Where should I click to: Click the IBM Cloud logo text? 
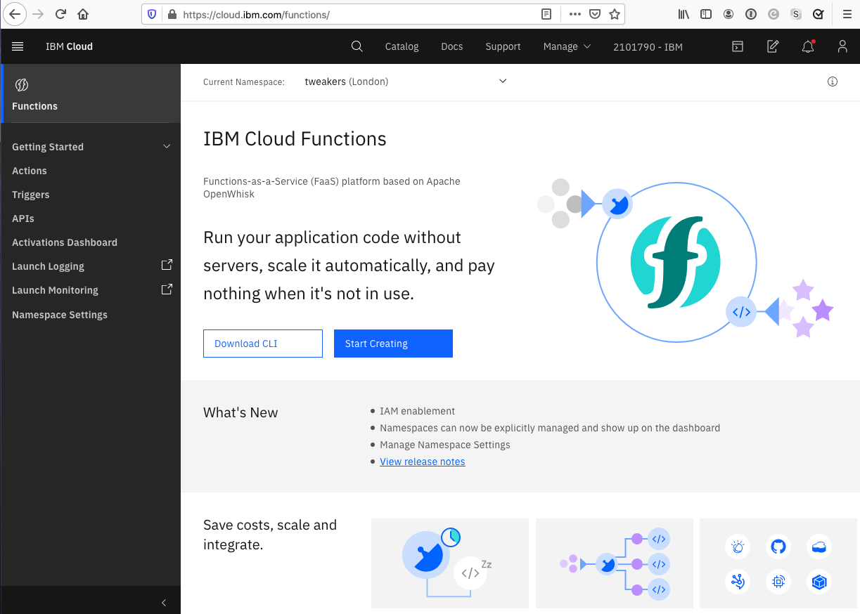(x=69, y=46)
